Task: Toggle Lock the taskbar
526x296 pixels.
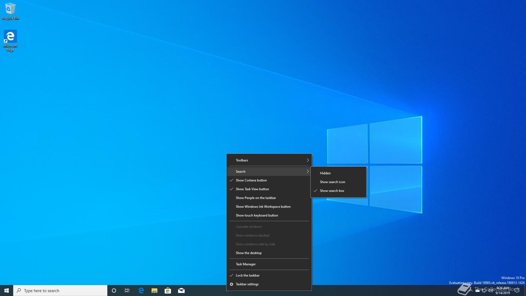Action: pos(269,275)
